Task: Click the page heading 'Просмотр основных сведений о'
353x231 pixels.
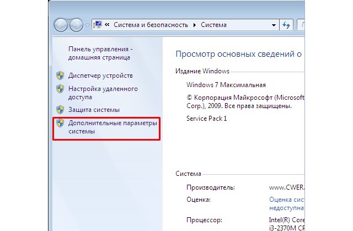Action: [238, 54]
